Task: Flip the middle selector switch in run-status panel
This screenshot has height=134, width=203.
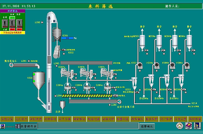Action: pos(12,23)
